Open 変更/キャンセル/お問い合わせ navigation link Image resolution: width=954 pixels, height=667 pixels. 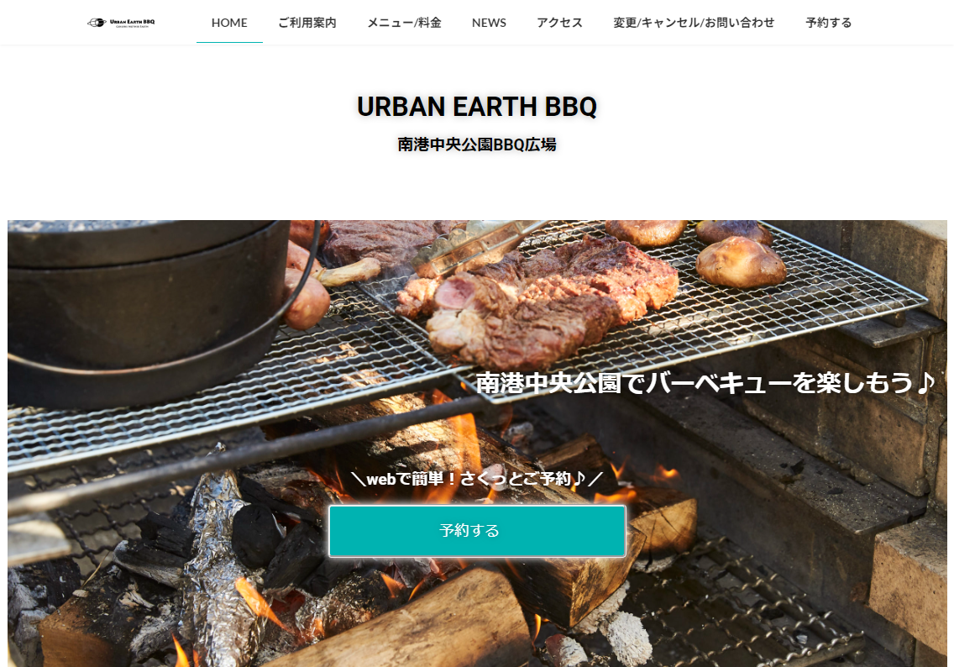(694, 23)
